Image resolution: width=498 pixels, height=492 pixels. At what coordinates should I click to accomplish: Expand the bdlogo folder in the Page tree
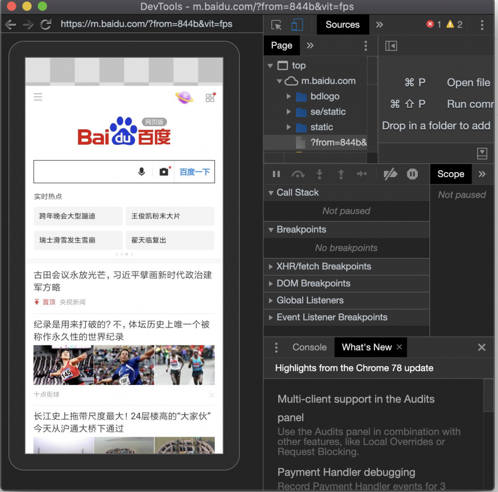(288, 96)
